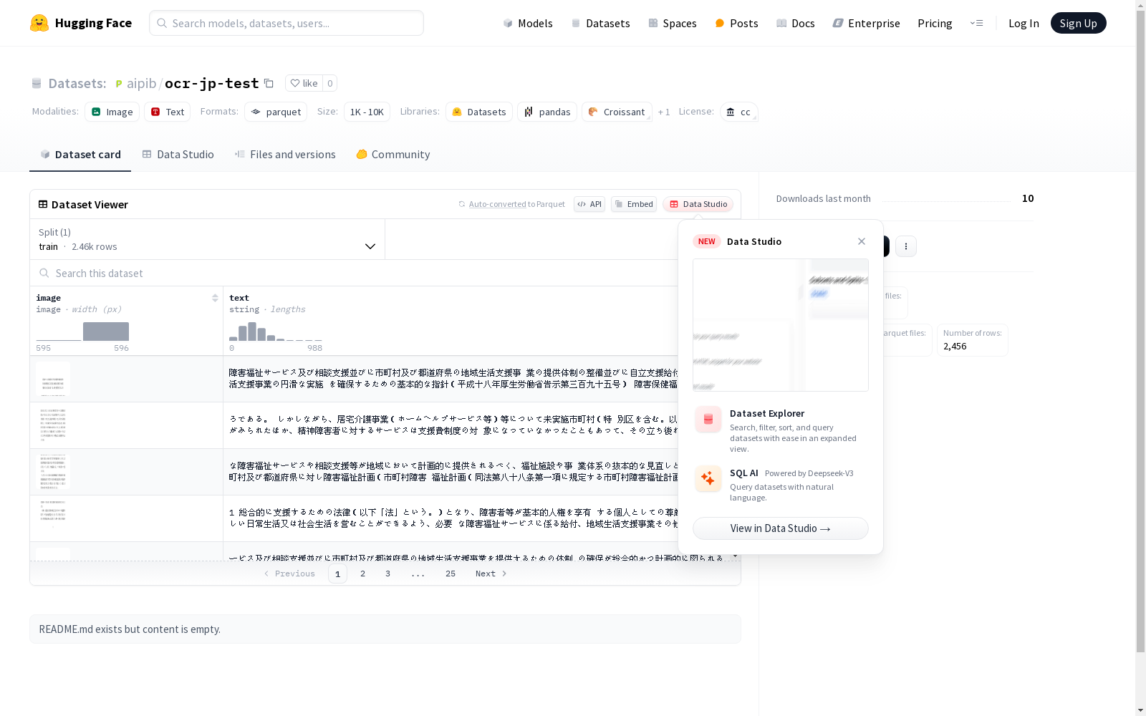Image resolution: width=1146 pixels, height=716 pixels.
Task: Close the Data Studio popup
Action: click(862, 241)
